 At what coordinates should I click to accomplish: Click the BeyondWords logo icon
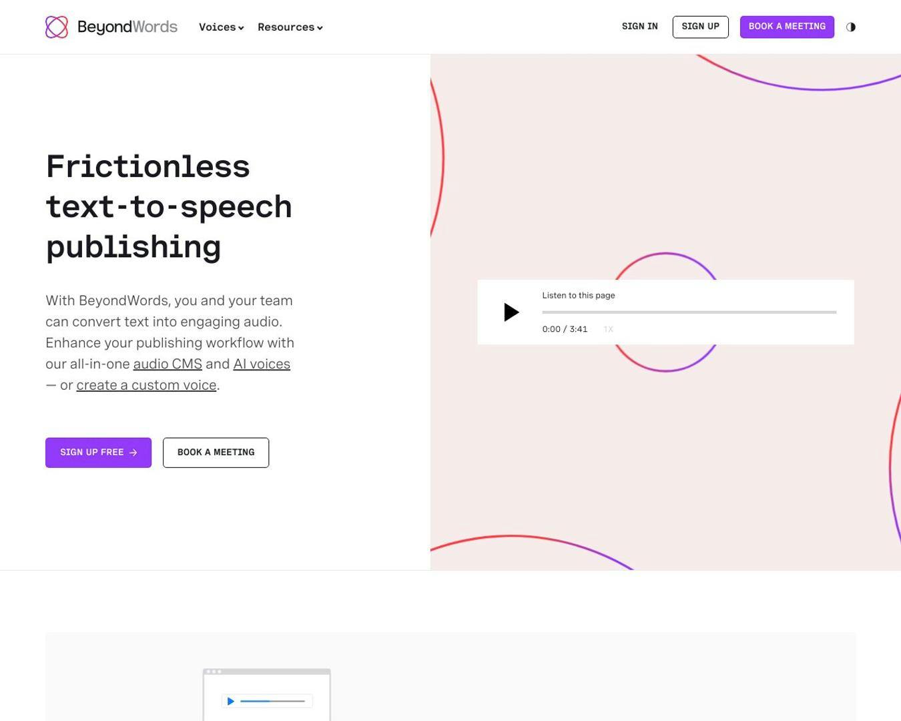(x=57, y=27)
